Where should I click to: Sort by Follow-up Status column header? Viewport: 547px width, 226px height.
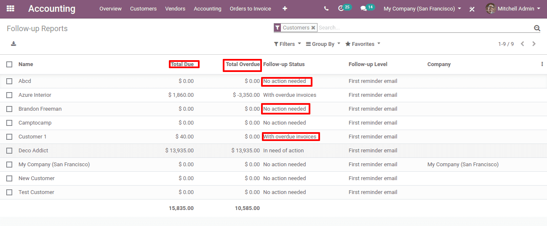tap(284, 64)
